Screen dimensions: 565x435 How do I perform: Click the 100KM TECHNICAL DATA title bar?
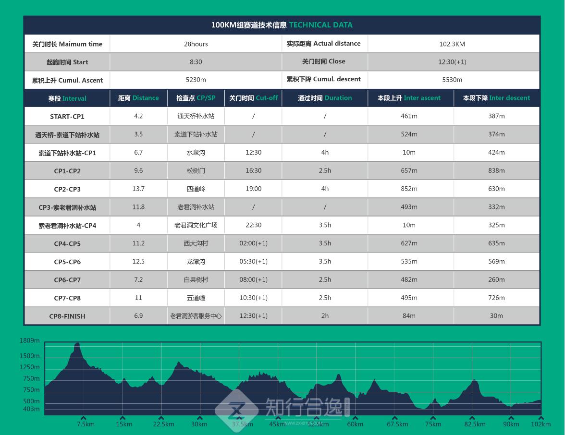pos(282,25)
